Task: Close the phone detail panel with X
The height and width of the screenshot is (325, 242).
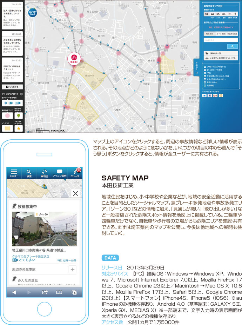Action: pyautogui.click(x=75, y=193)
